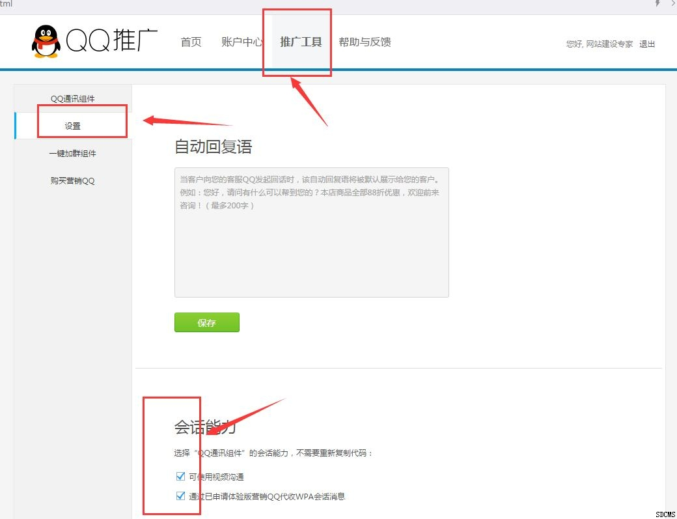Click into the 自动回复语 text area
This screenshot has height=519, width=677.
tap(311, 232)
